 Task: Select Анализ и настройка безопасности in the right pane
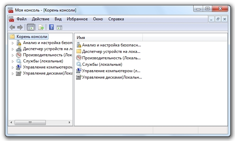[x=111, y=45]
